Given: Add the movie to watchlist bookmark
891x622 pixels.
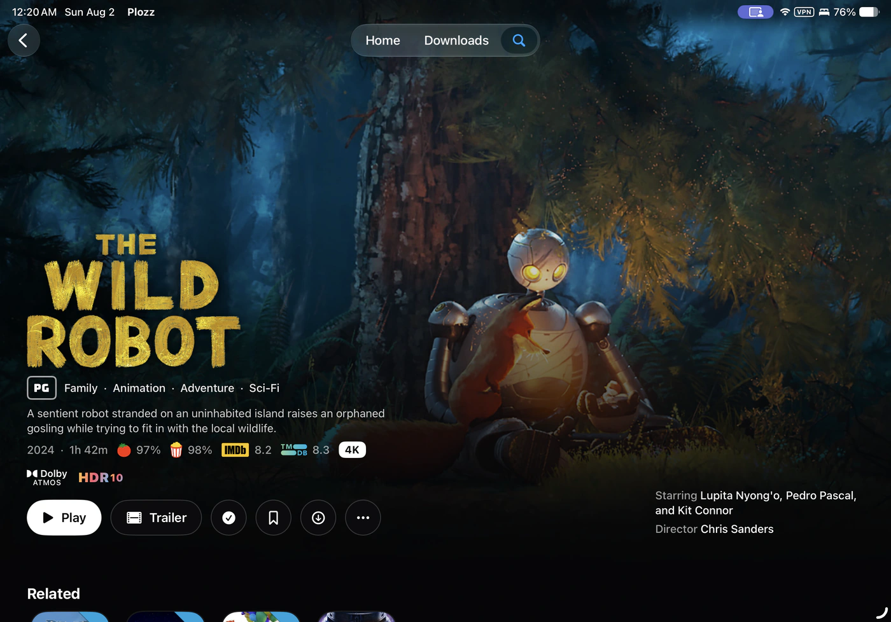Looking at the screenshot, I should (x=274, y=518).
